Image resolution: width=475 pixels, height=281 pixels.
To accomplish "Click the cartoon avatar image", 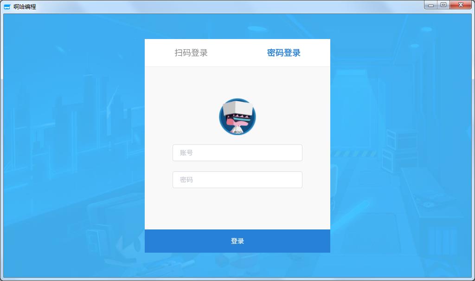I will pos(237,117).
